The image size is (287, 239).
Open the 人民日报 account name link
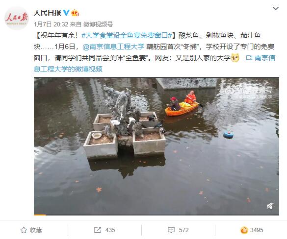click(x=48, y=13)
